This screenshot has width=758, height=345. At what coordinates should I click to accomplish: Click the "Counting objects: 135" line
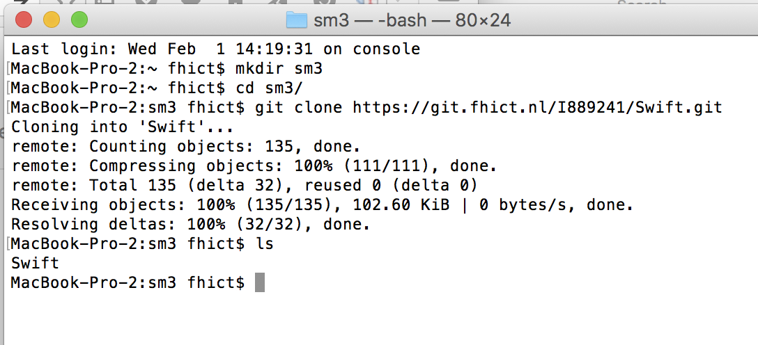coord(186,147)
